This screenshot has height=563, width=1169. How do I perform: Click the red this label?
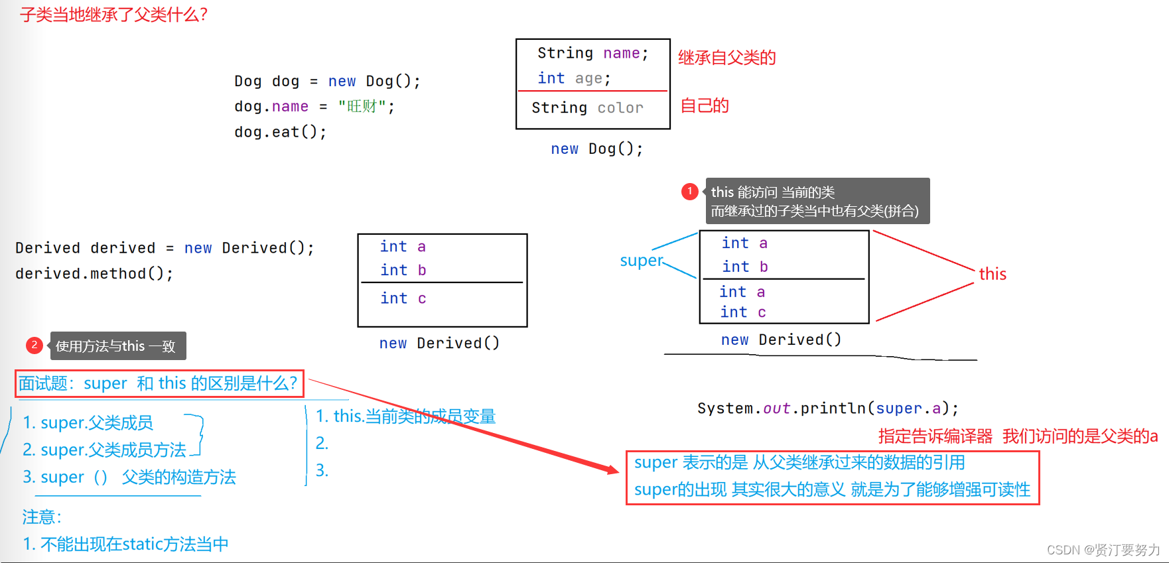993,274
